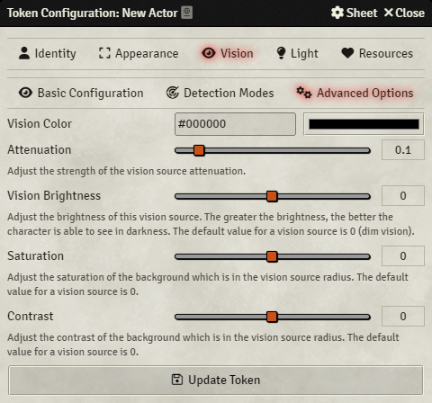Click the Detection Modes radar icon
The image size is (432, 403).
click(x=173, y=93)
